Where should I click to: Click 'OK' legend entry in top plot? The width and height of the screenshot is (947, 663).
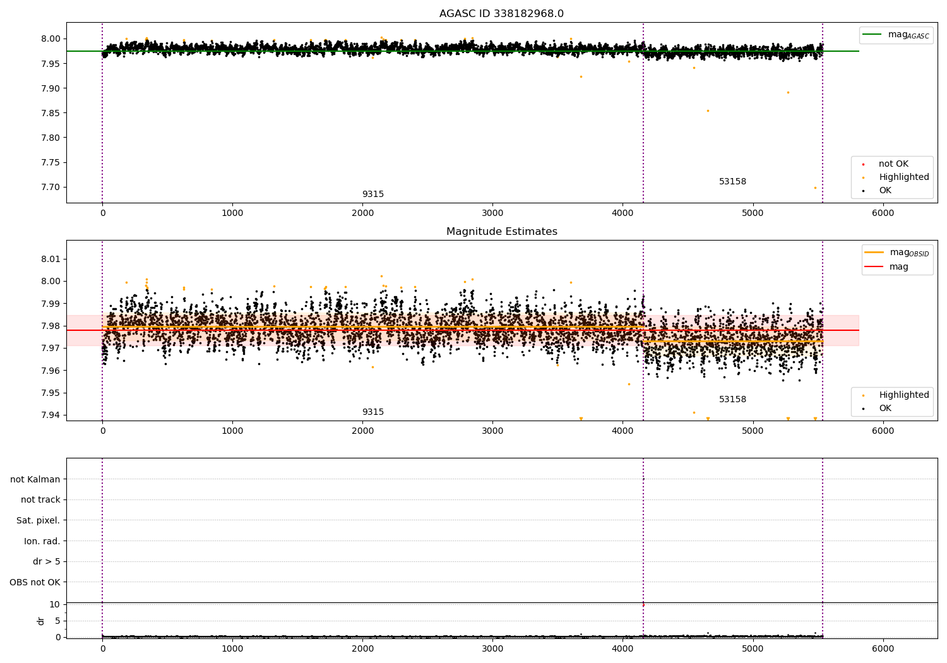click(885, 191)
